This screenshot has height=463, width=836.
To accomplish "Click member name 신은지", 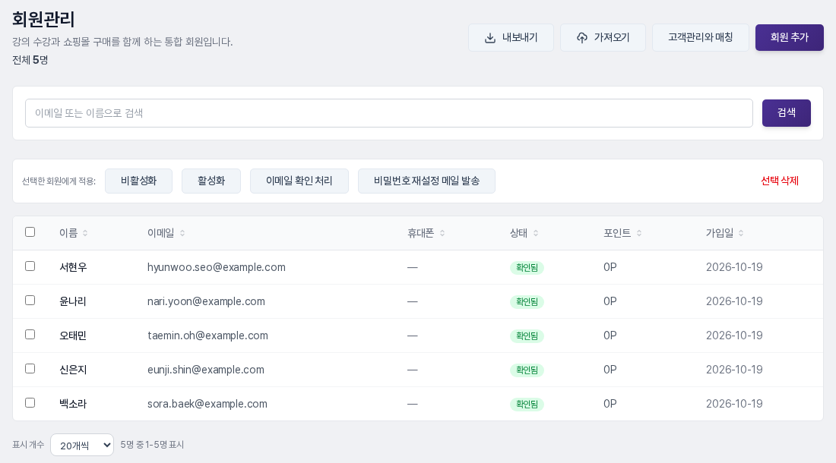I will tap(73, 370).
